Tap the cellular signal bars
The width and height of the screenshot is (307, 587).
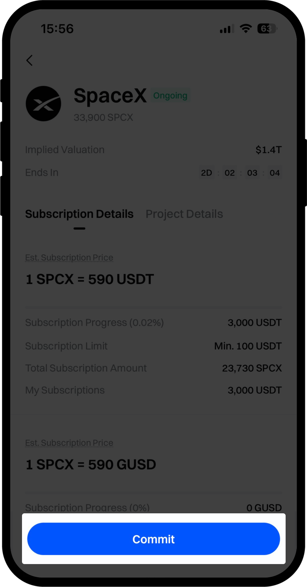[227, 29]
